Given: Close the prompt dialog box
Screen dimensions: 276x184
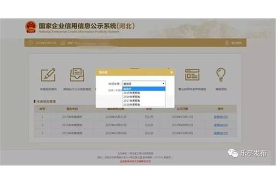Looking at the screenshot, I should [x=172, y=72].
